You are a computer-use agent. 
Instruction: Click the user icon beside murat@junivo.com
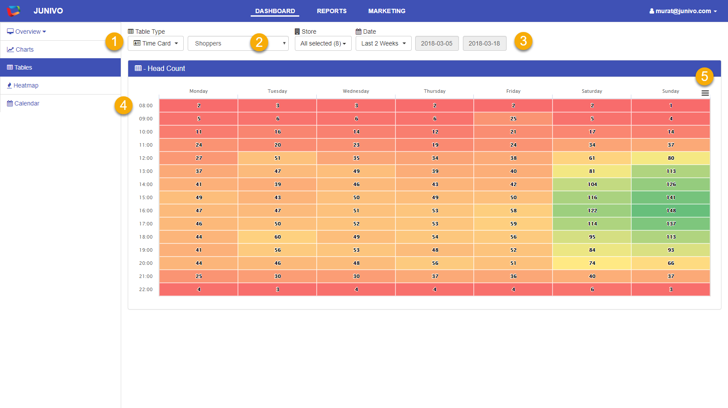click(651, 11)
